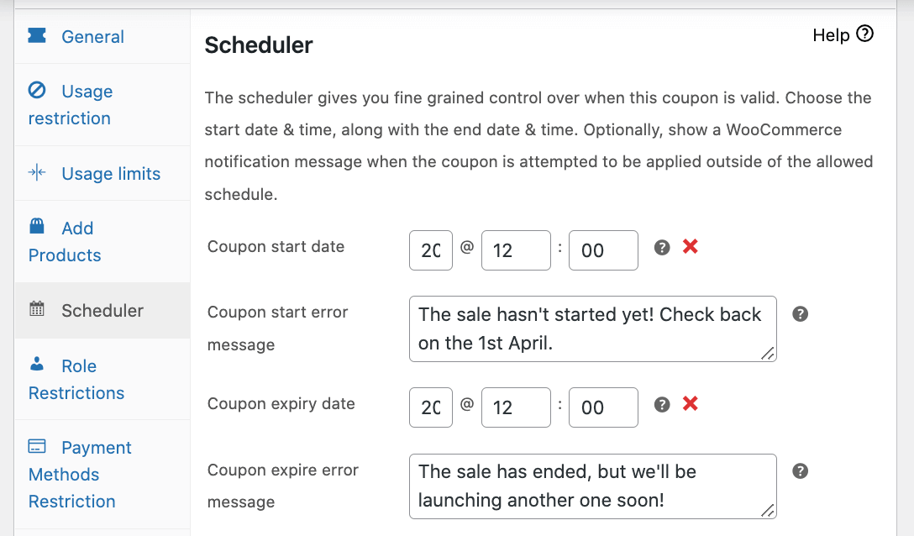Open the Usage limits tab
Image resolution: width=914 pixels, height=536 pixels.
pos(110,174)
